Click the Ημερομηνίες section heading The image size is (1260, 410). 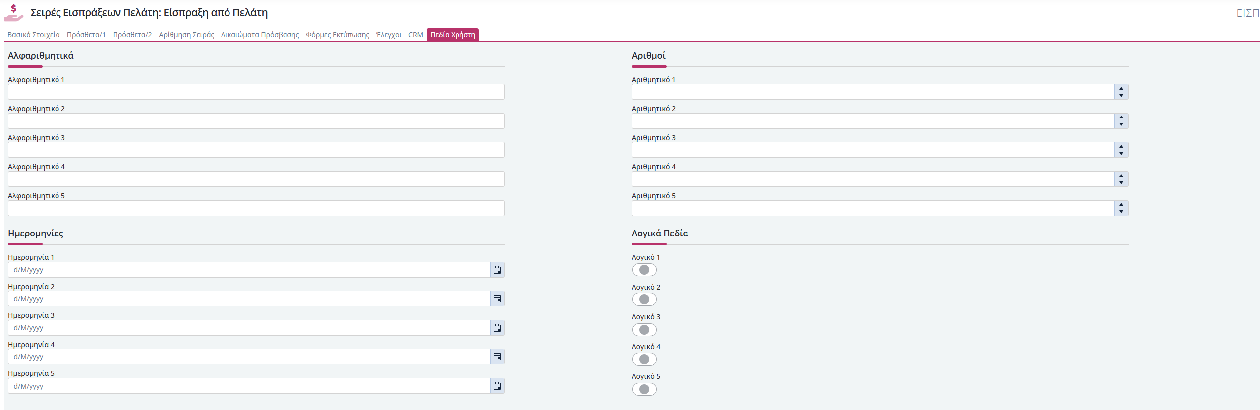pos(36,233)
